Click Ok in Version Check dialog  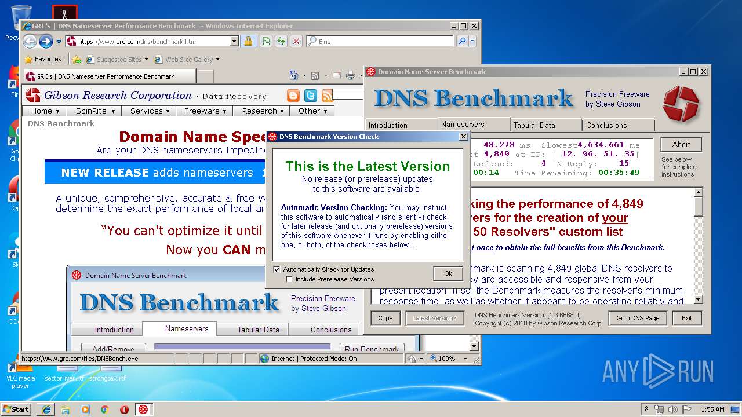pos(448,273)
